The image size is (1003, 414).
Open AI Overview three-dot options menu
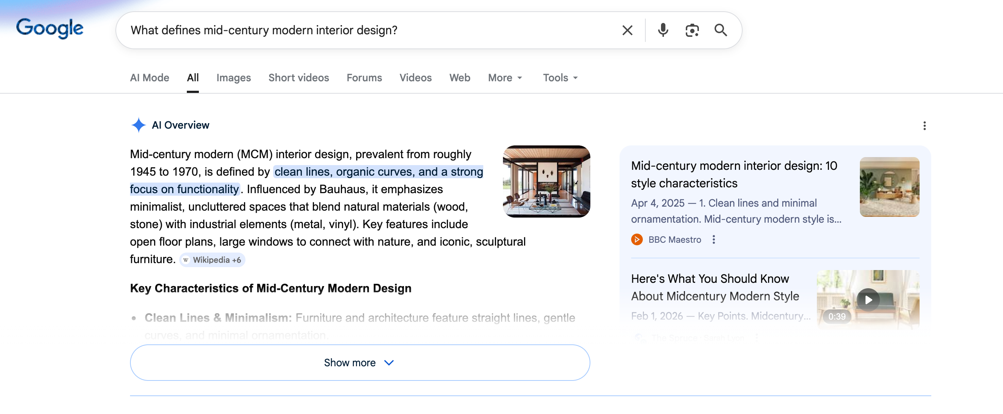tap(924, 126)
